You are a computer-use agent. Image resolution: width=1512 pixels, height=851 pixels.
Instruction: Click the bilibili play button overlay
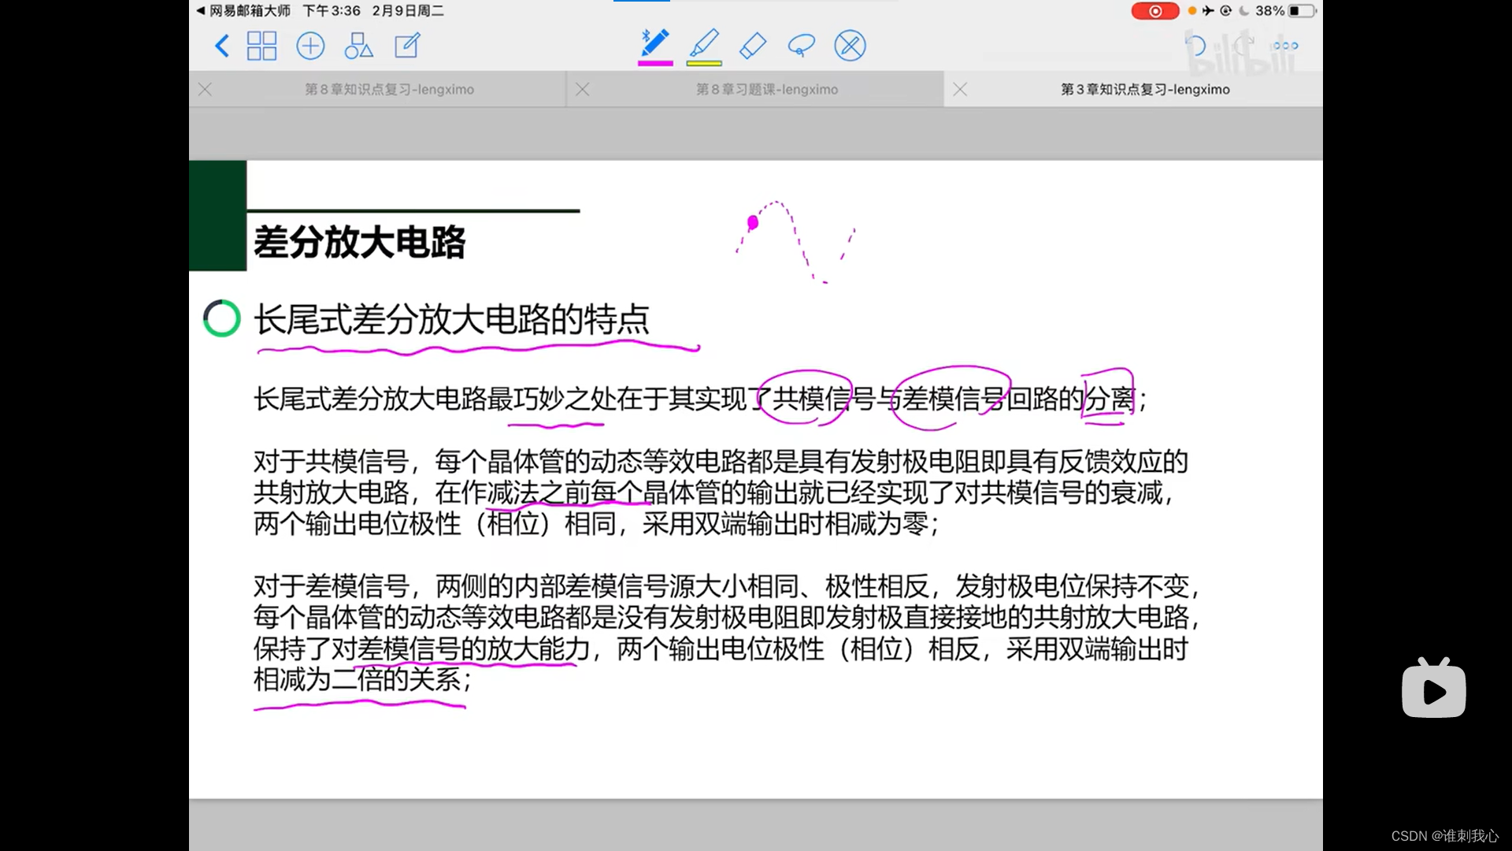click(1433, 690)
